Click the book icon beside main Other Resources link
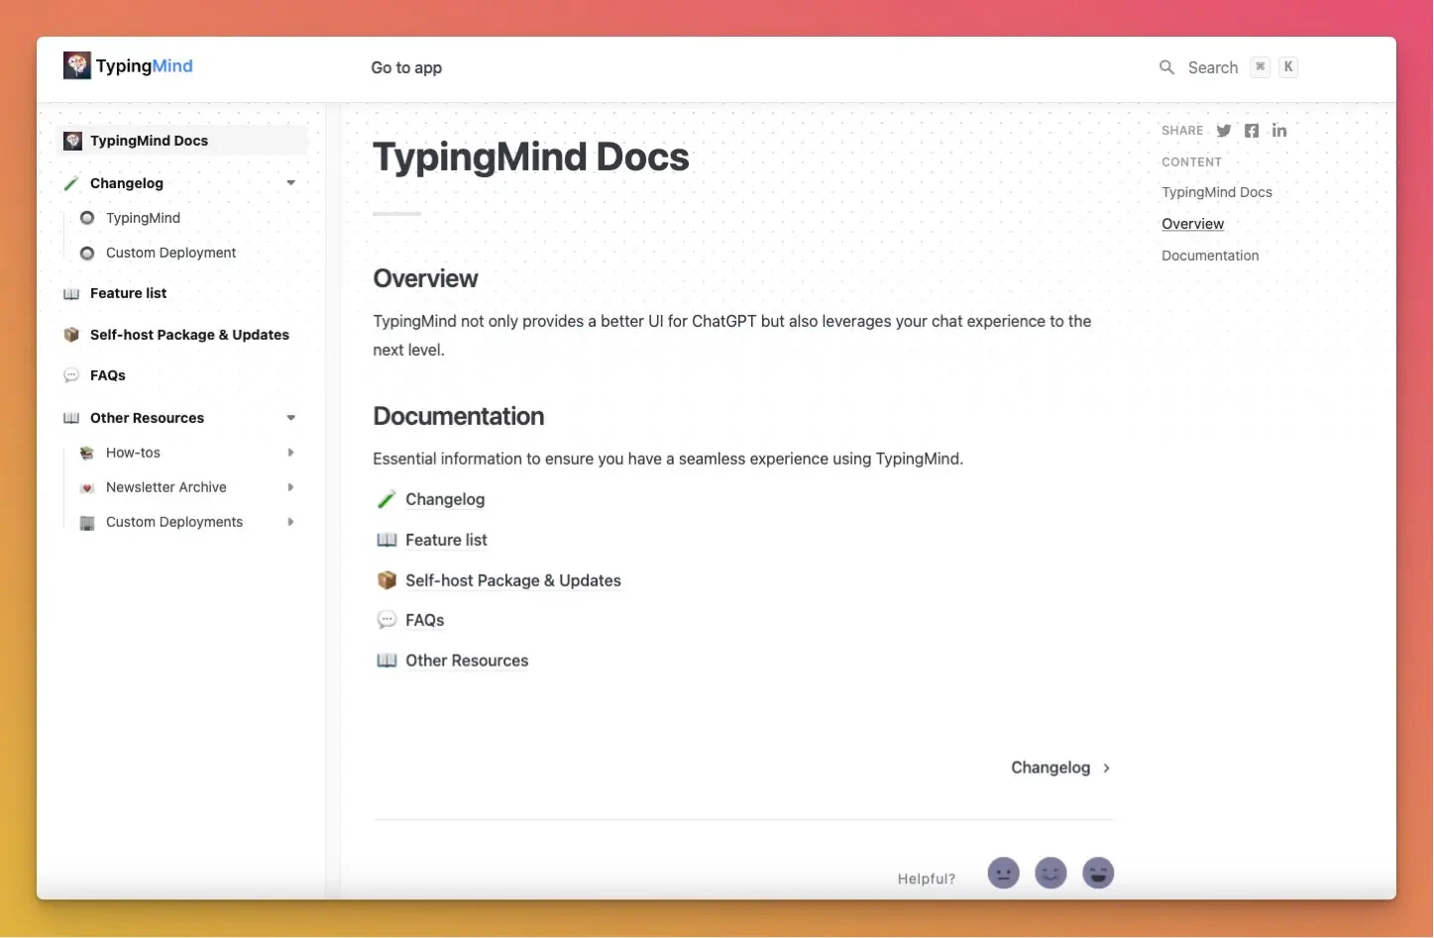The width and height of the screenshot is (1434, 938). pos(386,661)
